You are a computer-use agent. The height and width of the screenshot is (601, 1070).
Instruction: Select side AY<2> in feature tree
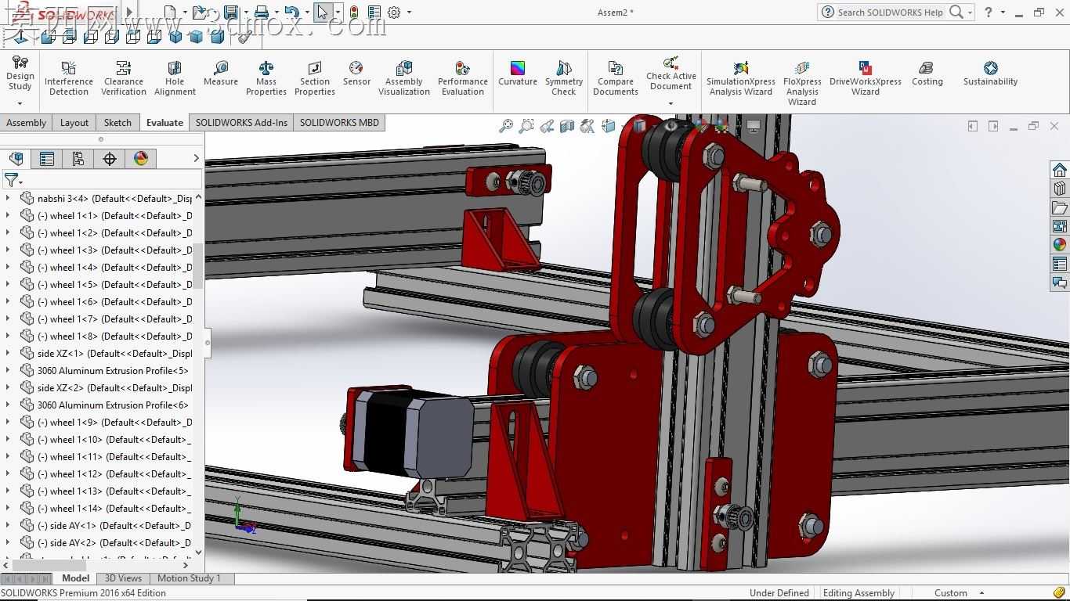coord(107,543)
